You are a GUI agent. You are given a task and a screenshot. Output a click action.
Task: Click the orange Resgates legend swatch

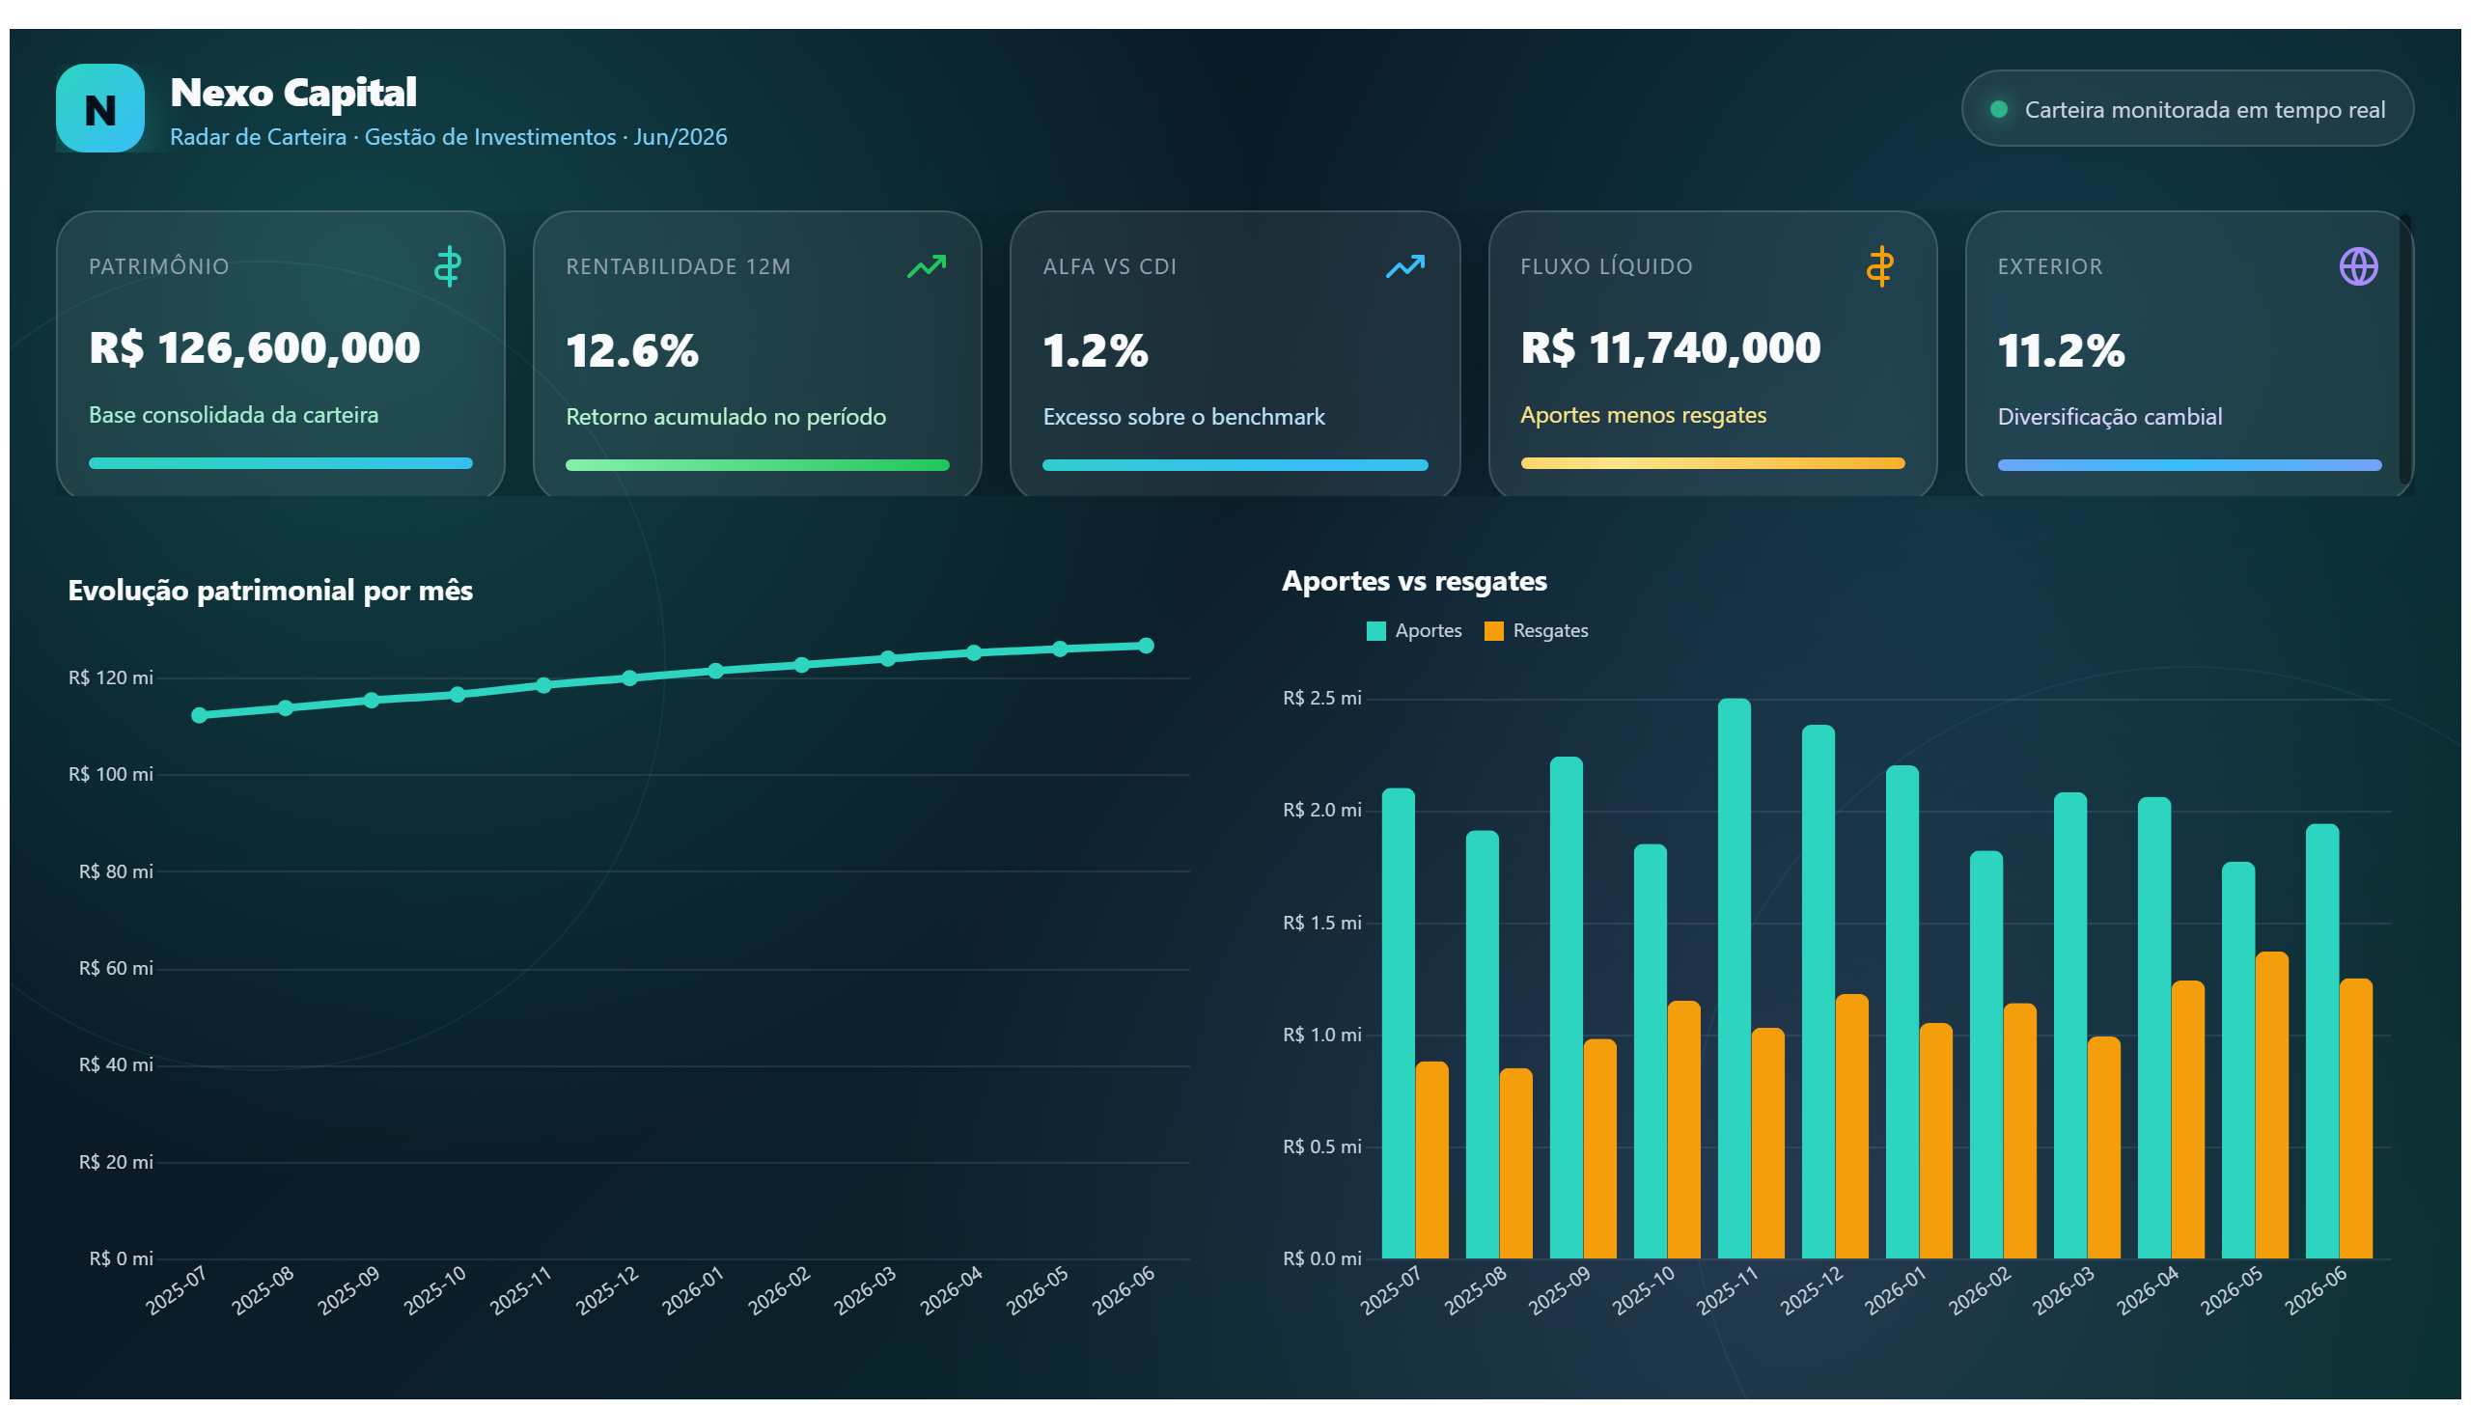tap(1493, 631)
